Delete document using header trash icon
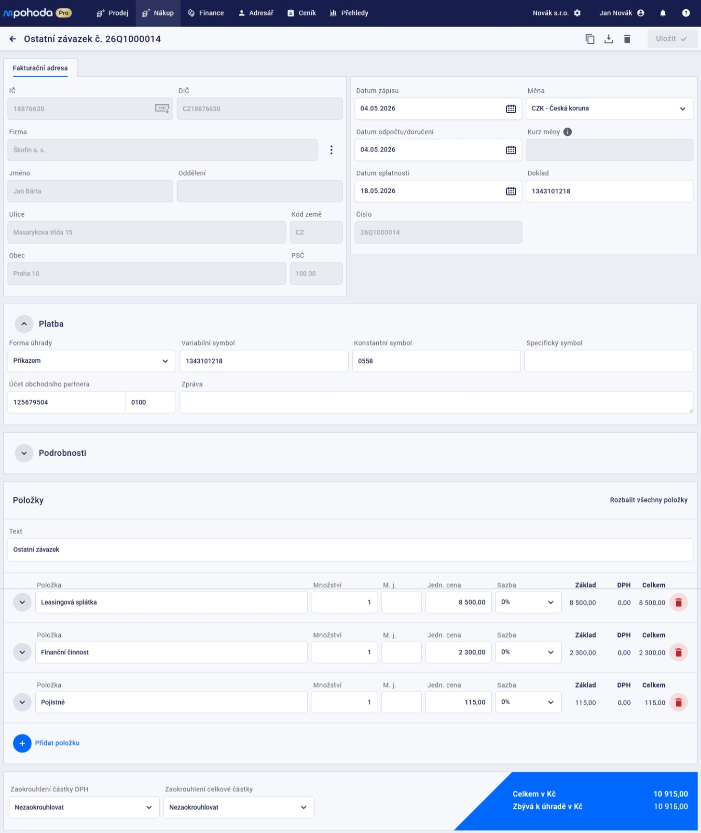 [x=627, y=39]
